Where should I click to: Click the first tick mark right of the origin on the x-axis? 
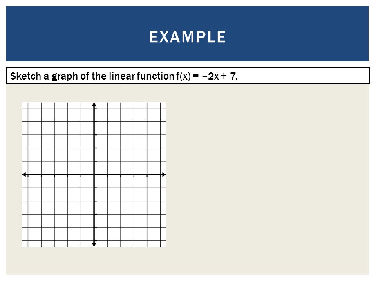click(x=107, y=175)
